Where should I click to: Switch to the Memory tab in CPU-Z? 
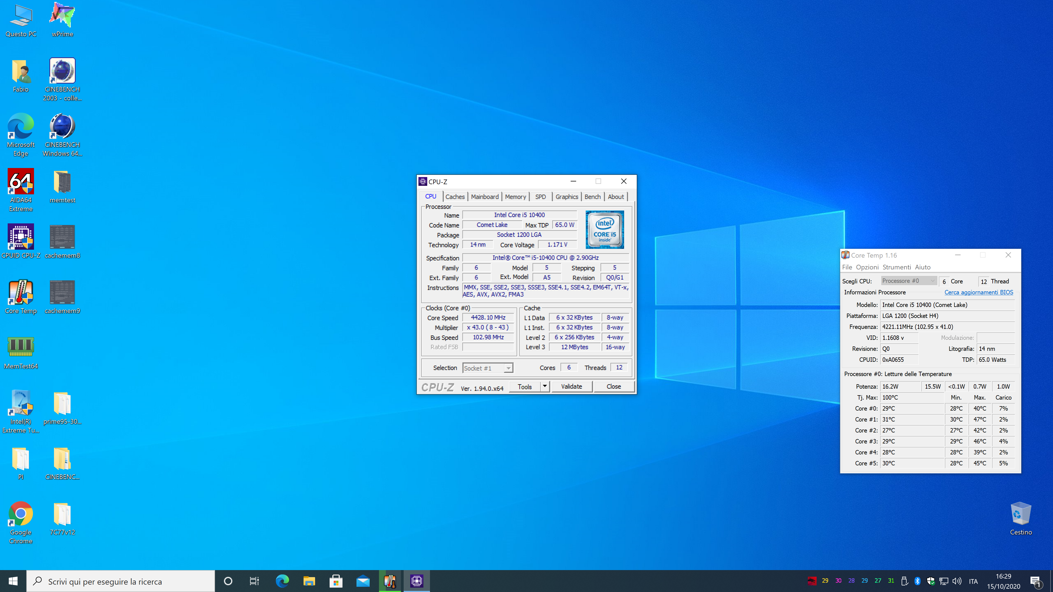pos(516,197)
